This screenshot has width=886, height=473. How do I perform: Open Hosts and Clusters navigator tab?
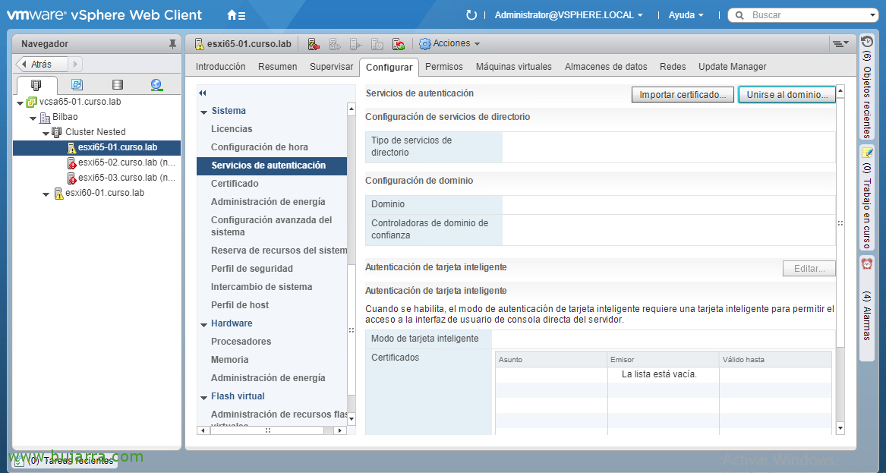[x=36, y=85]
